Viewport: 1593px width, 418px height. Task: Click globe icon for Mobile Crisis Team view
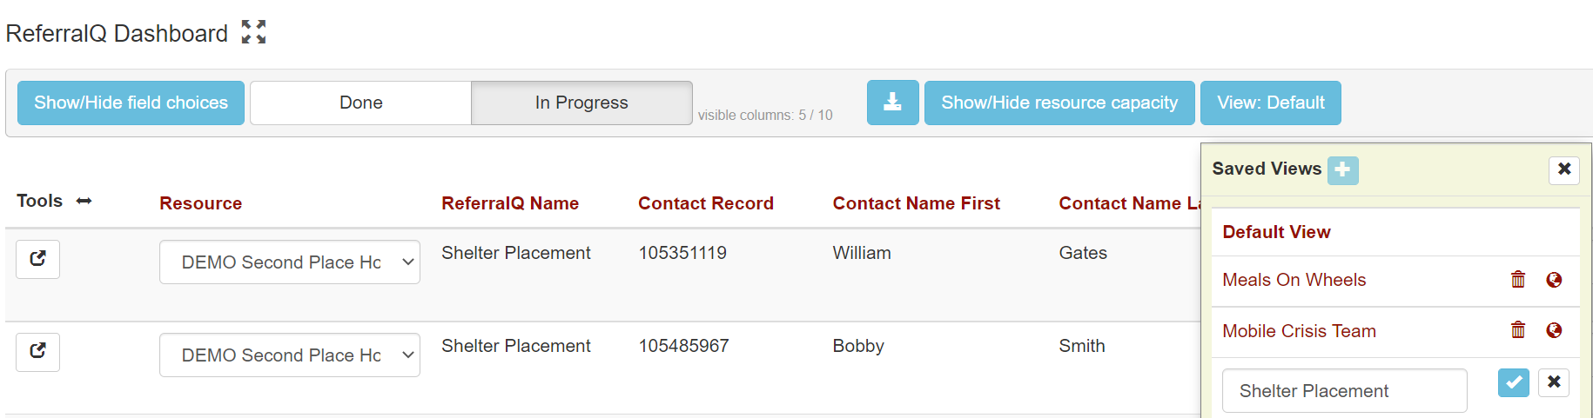(1554, 330)
